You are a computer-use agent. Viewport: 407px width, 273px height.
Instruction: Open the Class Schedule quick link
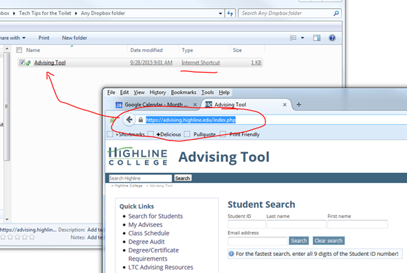[x=148, y=233]
